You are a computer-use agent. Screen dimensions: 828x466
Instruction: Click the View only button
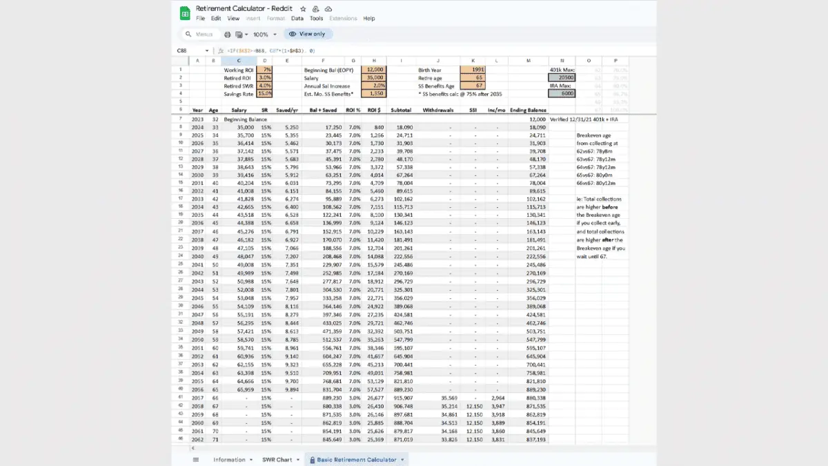point(307,34)
